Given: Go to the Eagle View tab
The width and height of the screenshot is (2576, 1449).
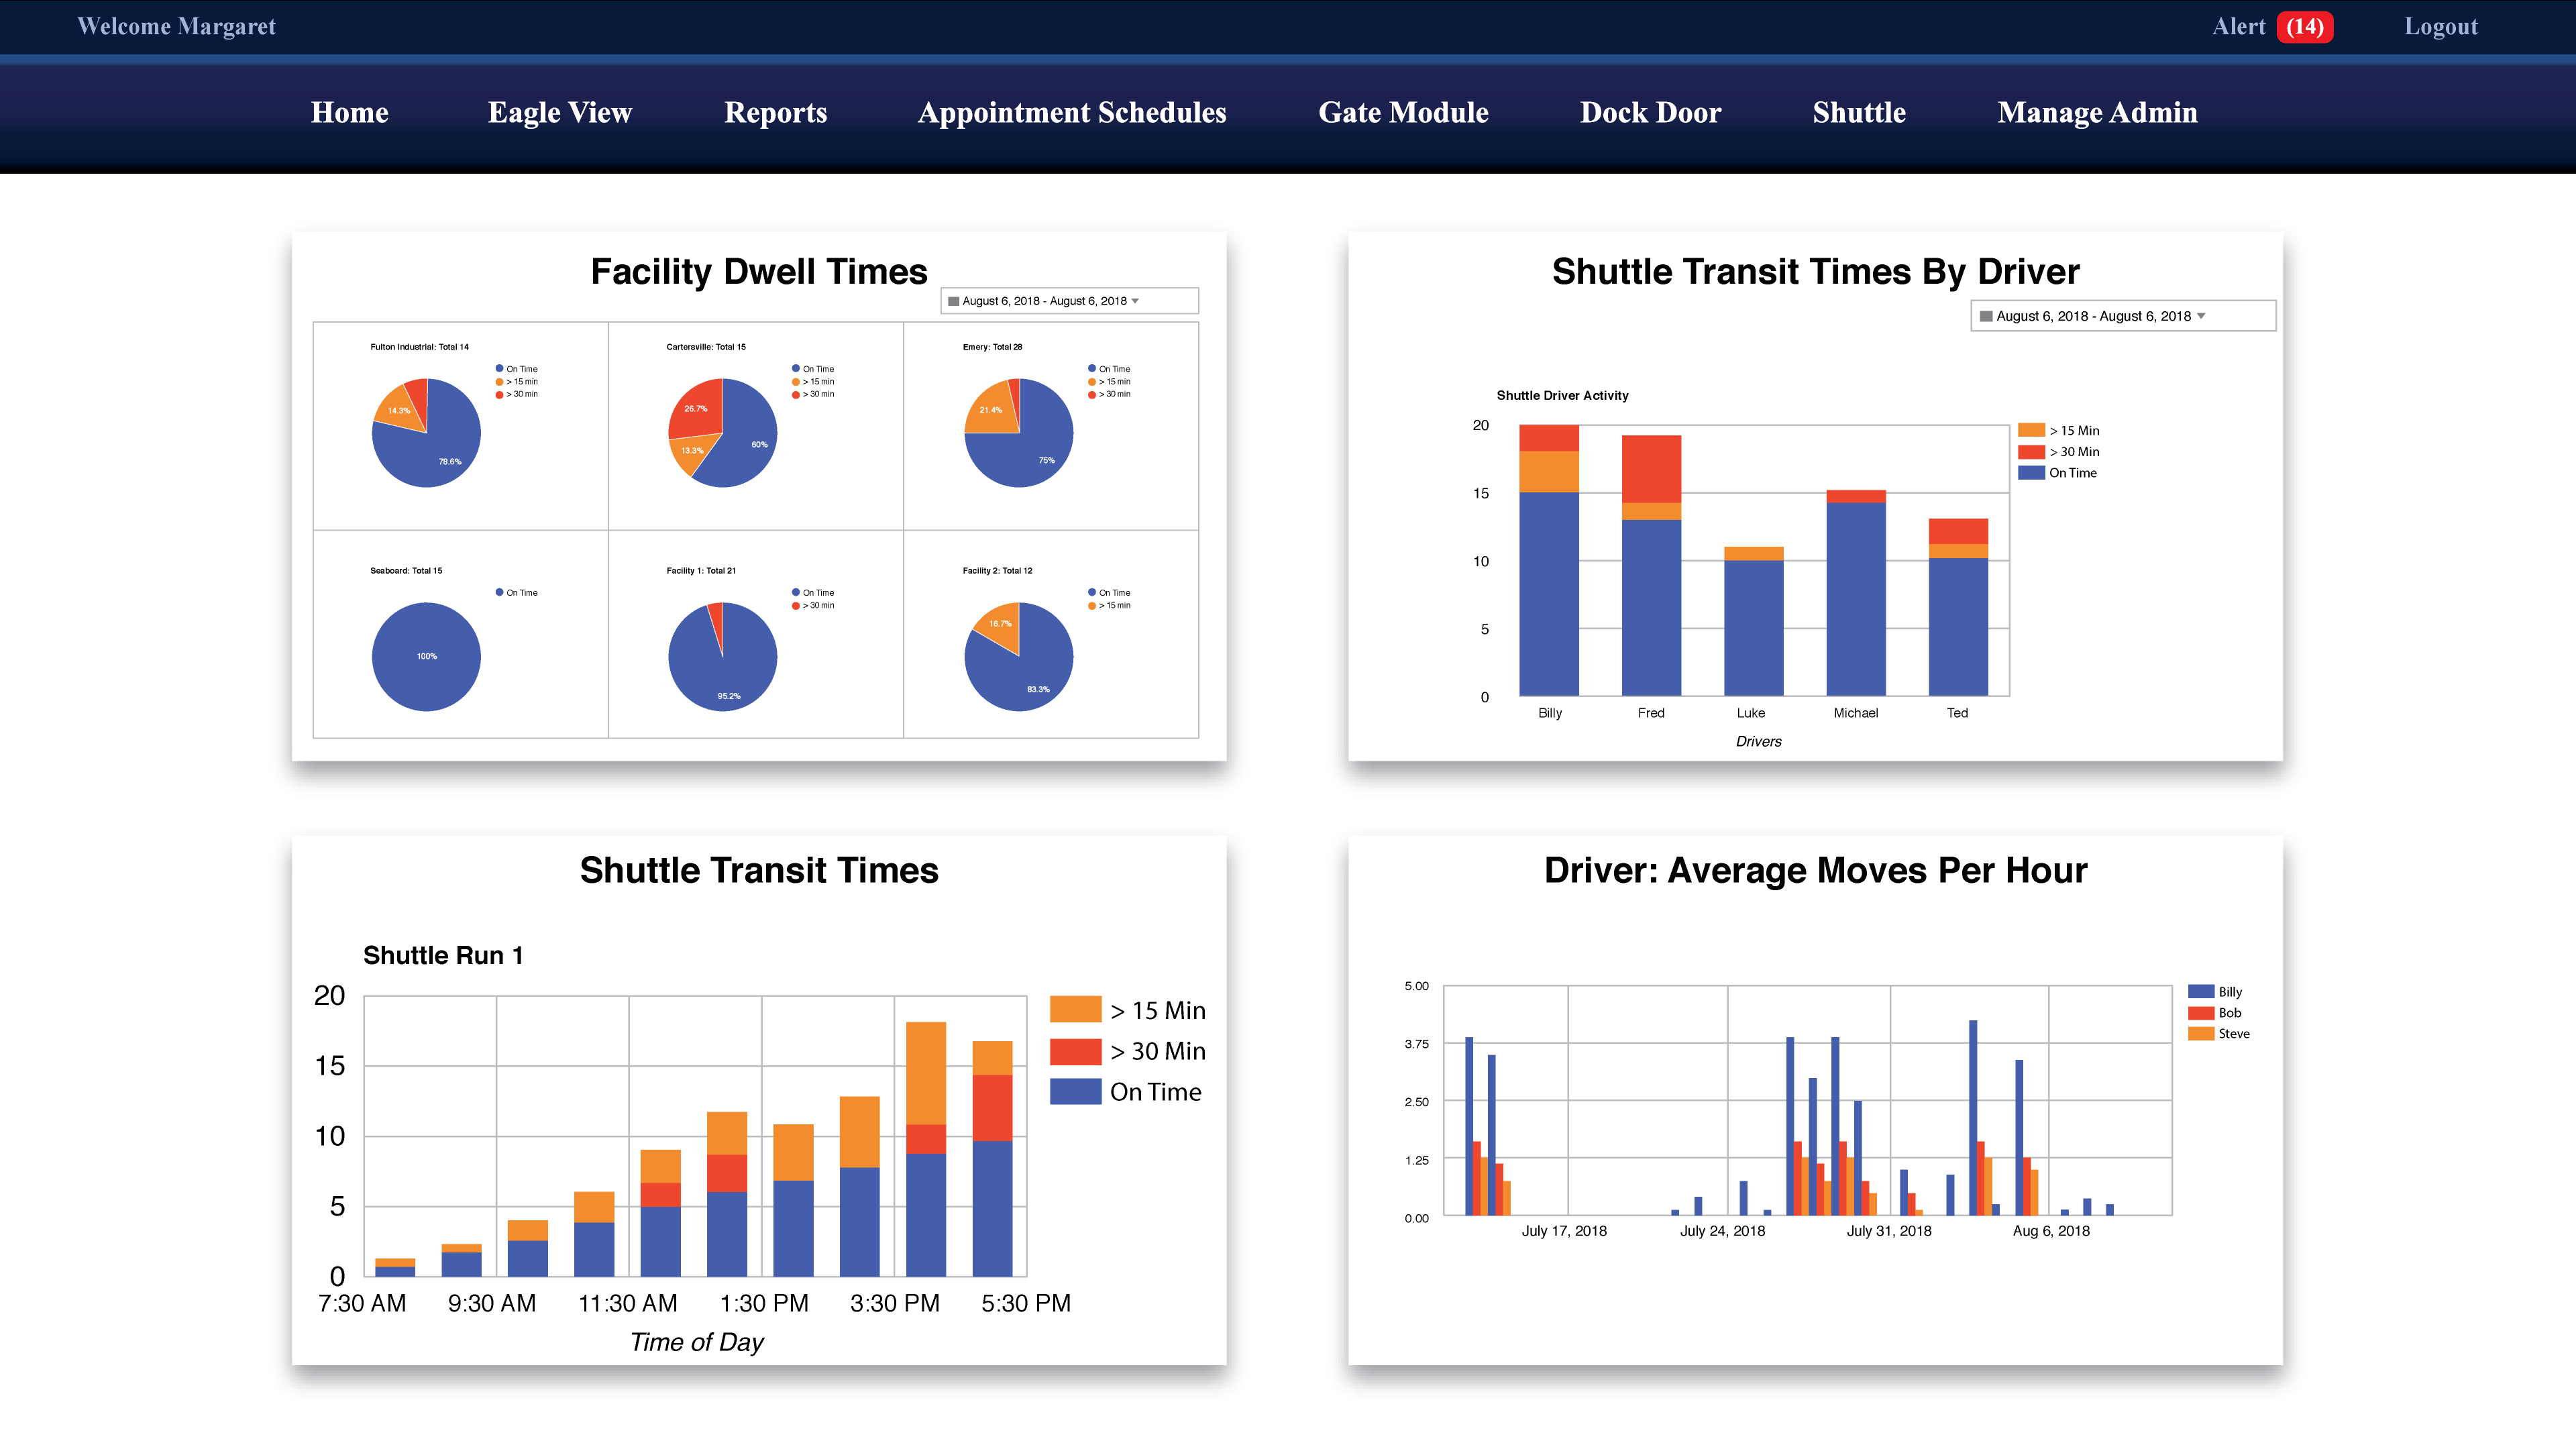Looking at the screenshot, I should (559, 112).
